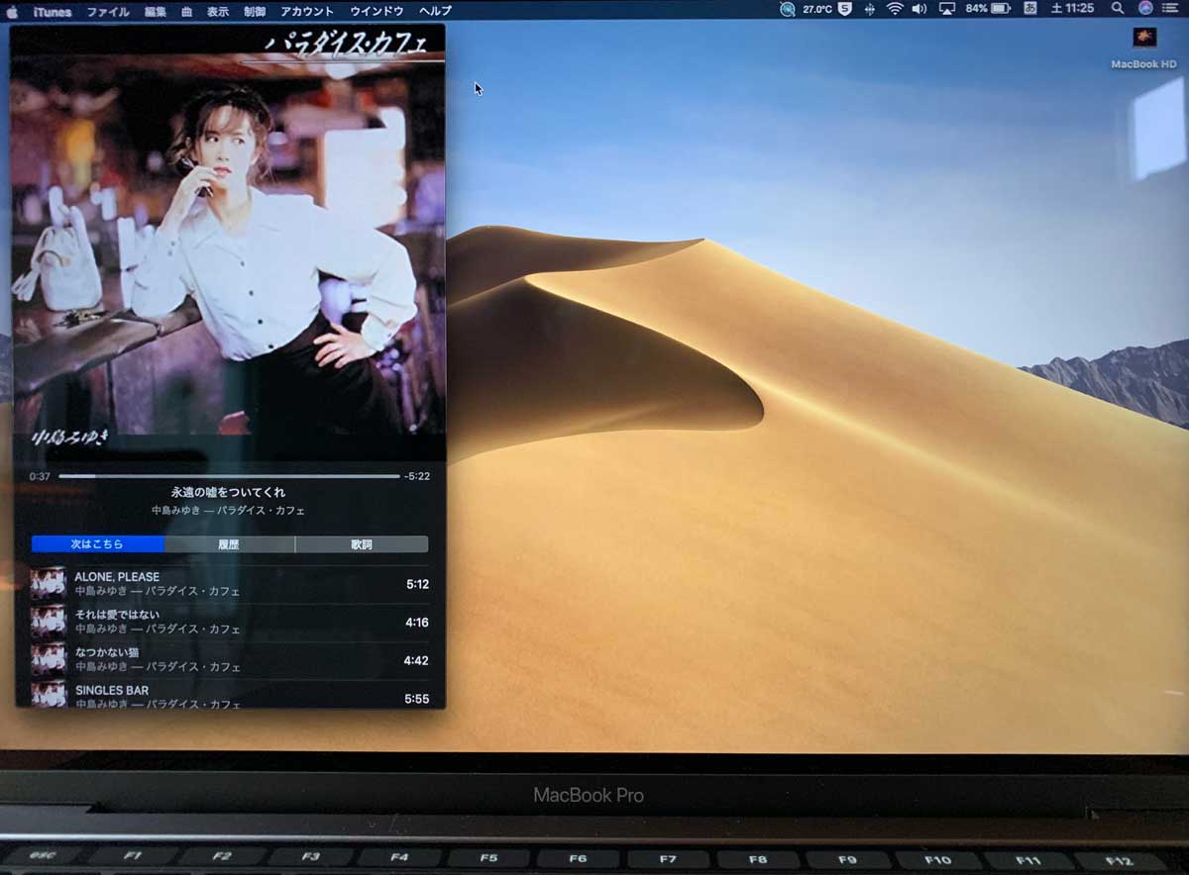Open the iTunes application menu
The width and height of the screenshot is (1189, 875).
(x=53, y=11)
